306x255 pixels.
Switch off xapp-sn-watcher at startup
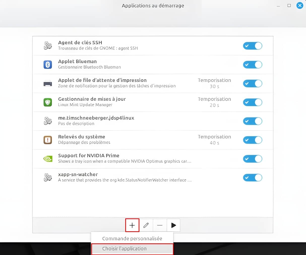252,178
